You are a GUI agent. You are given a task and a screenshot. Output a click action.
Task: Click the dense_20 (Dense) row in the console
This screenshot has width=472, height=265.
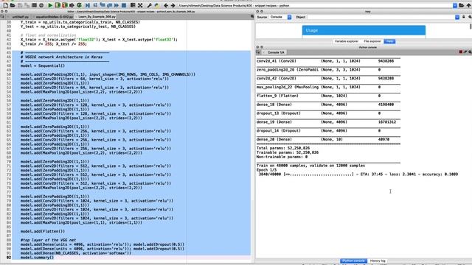(x=328, y=139)
